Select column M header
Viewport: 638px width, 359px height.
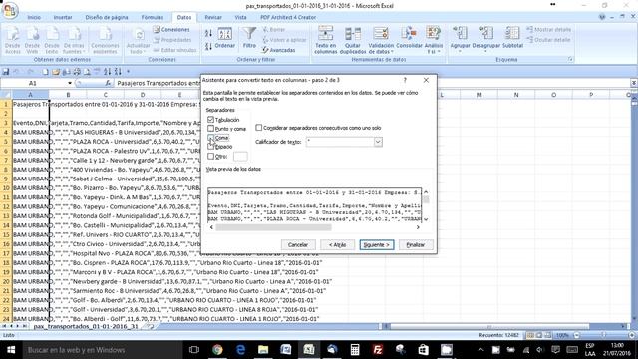pyautogui.click(x=478, y=95)
